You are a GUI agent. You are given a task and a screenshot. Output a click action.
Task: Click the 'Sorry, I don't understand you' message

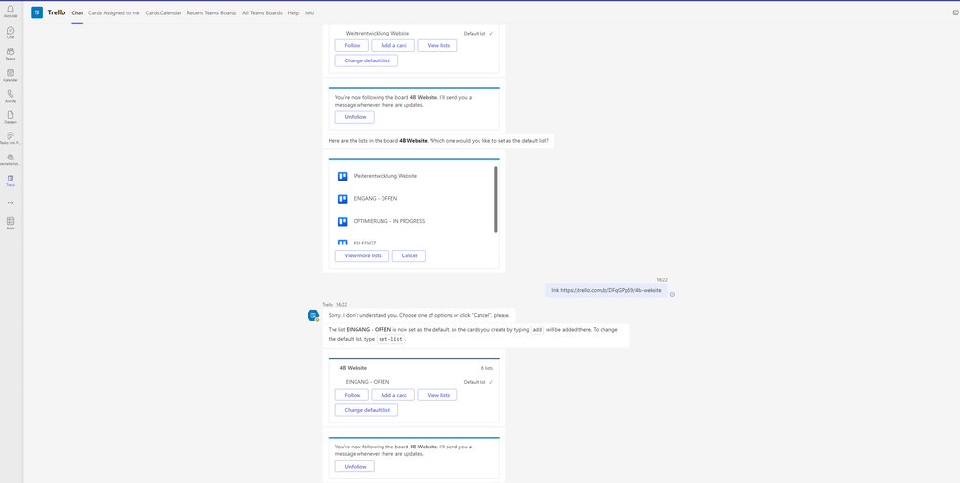pos(419,315)
